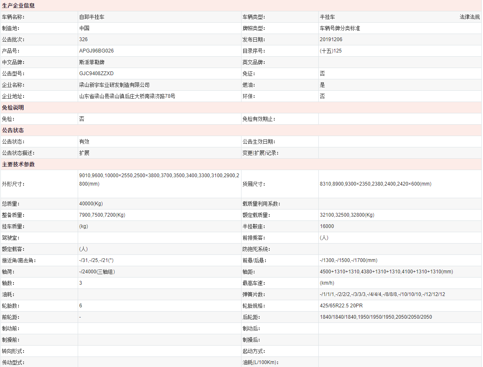Click the 主要技术参数 section header
This screenshot has height=367, width=483.
pos(18,164)
